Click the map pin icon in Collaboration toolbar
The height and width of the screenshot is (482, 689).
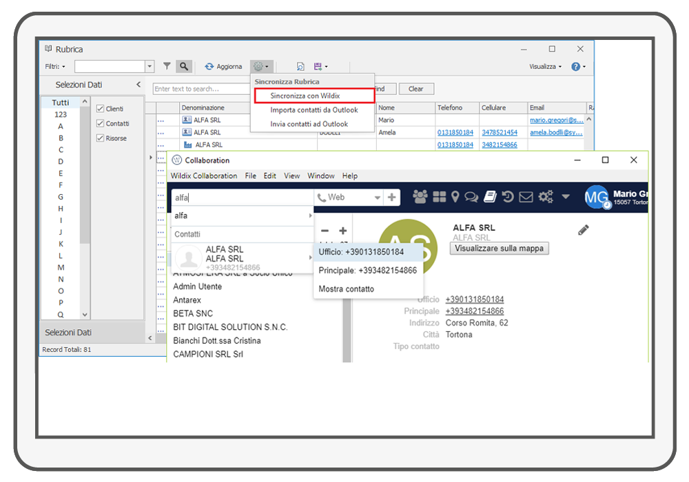[x=455, y=197]
